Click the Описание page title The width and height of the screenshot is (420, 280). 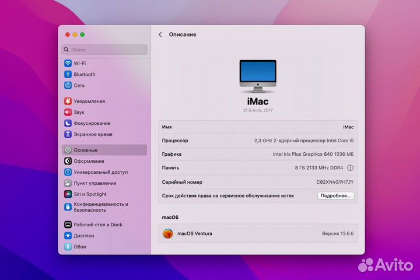pyautogui.click(x=183, y=34)
